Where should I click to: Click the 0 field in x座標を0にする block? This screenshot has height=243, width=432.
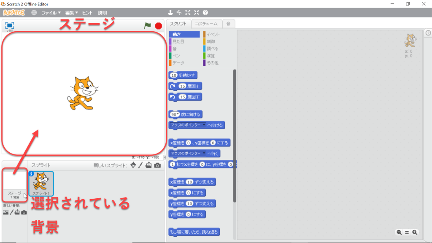coord(189,193)
